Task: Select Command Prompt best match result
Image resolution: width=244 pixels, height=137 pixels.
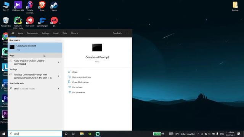Action: 35,48
